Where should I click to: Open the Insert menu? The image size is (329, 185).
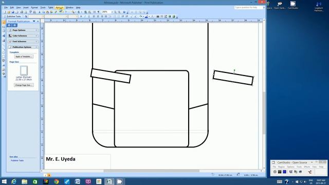click(x=26, y=8)
